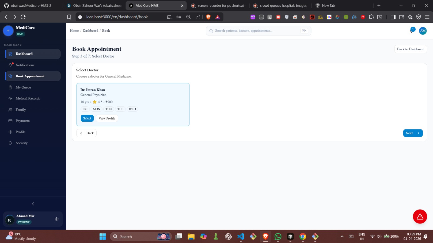Go Back to previous booking step
433x243 pixels.
[x=86, y=133]
